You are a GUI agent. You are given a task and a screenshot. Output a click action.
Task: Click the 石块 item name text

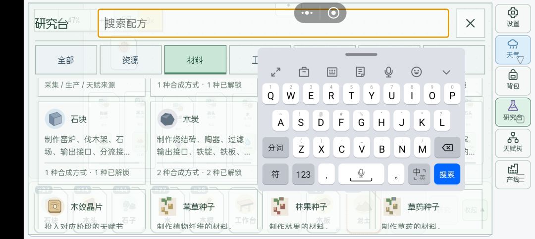tap(78, 119)
